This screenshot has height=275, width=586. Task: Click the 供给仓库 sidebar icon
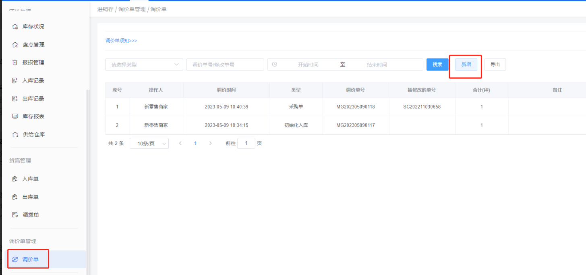[15, 134]
